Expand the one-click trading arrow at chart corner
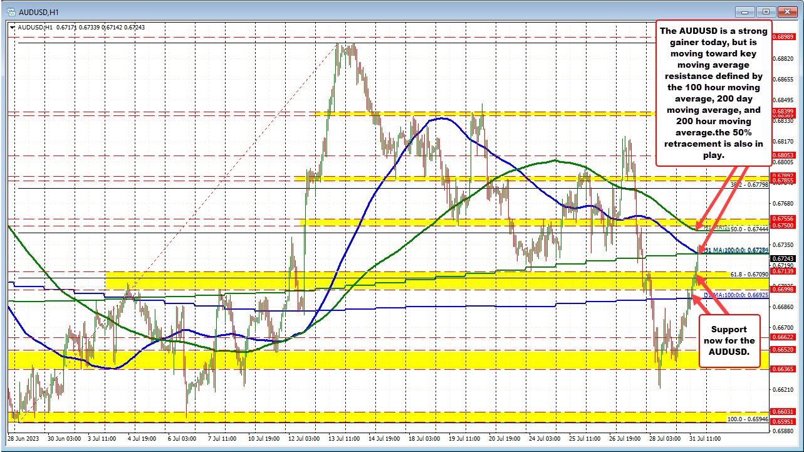The width and height of the screenshot is (804, 452). [x=11, y=27]
